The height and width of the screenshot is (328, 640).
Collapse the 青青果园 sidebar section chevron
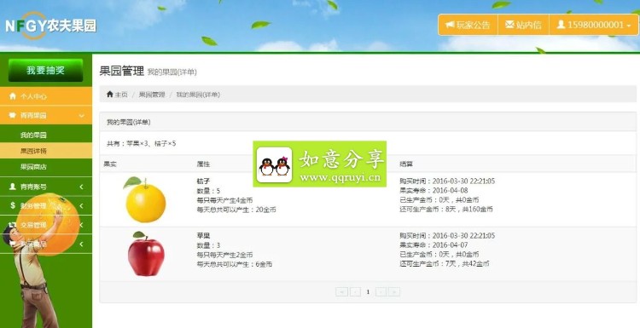click(82, 116)
